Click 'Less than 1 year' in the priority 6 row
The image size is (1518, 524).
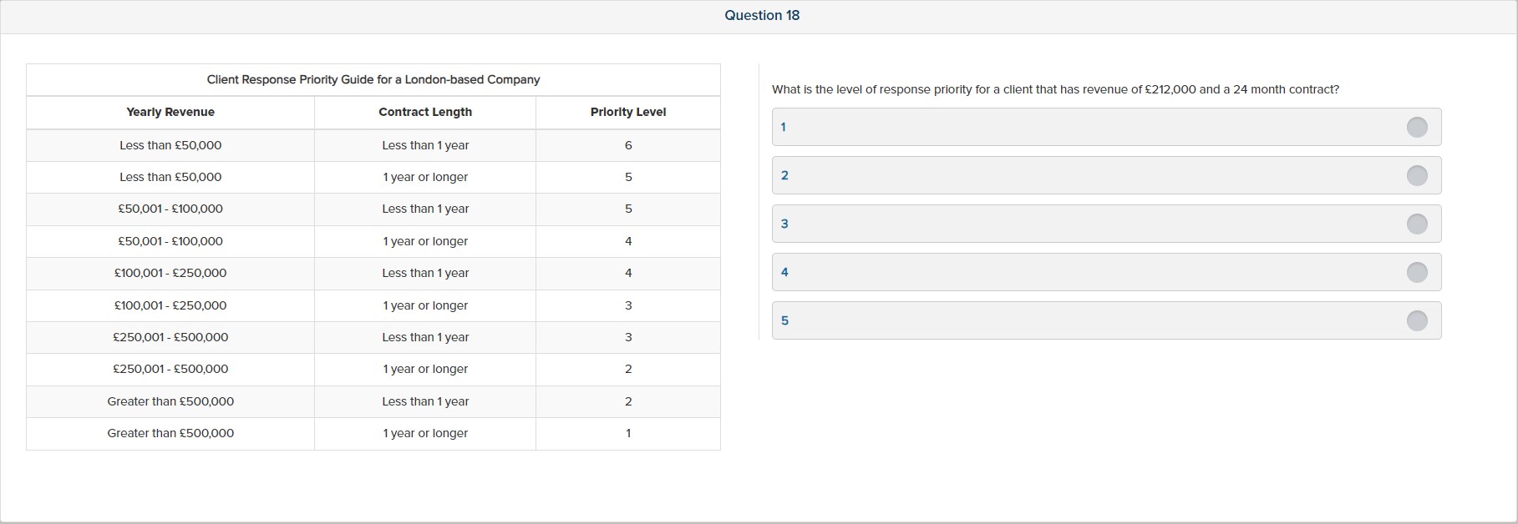(x=425, y=145)
